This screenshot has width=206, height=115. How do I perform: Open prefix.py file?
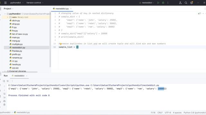click(x=16, y=54)
